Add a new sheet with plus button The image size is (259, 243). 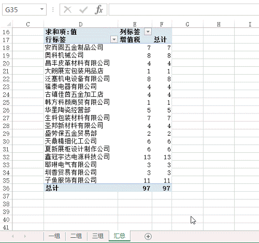[x=148, y=236]
